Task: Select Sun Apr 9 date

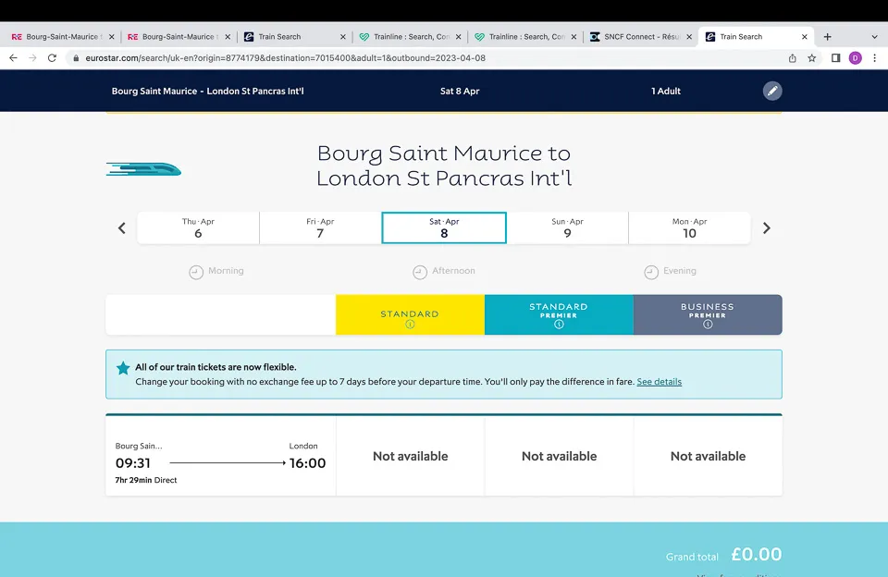Action: 567,227
